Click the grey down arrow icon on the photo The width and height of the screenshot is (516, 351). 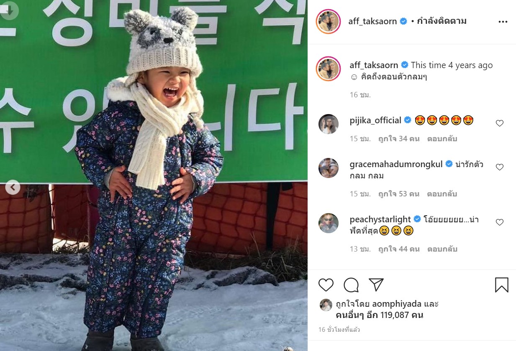pyautogui.click(x=8, y=10)
